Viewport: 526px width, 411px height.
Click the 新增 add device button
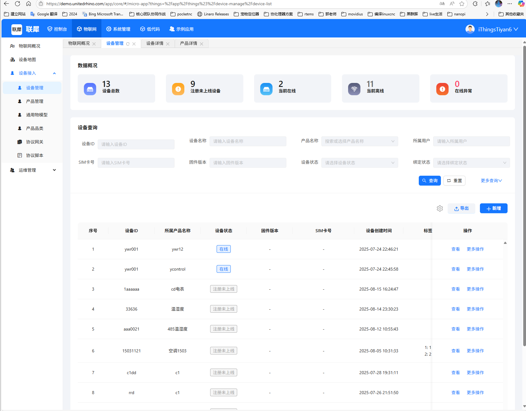tap(493, 209)
